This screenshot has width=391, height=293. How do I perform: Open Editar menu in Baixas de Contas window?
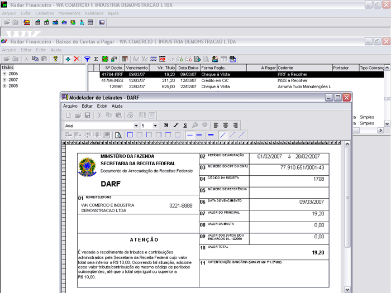coord(26,50)
